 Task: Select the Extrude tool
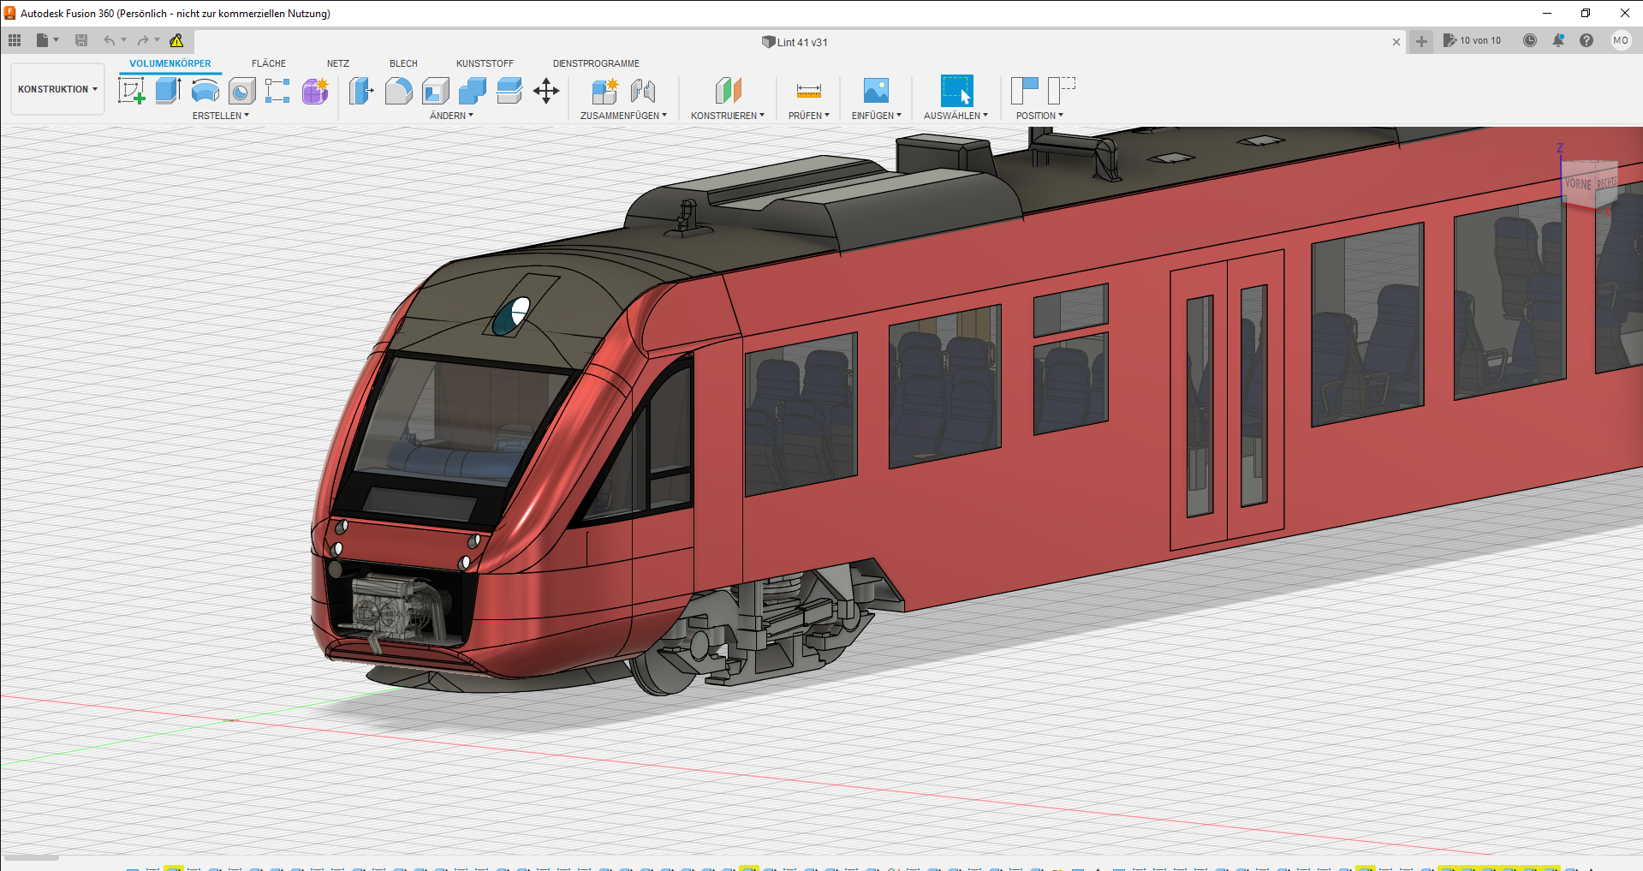tap(169, 91)
